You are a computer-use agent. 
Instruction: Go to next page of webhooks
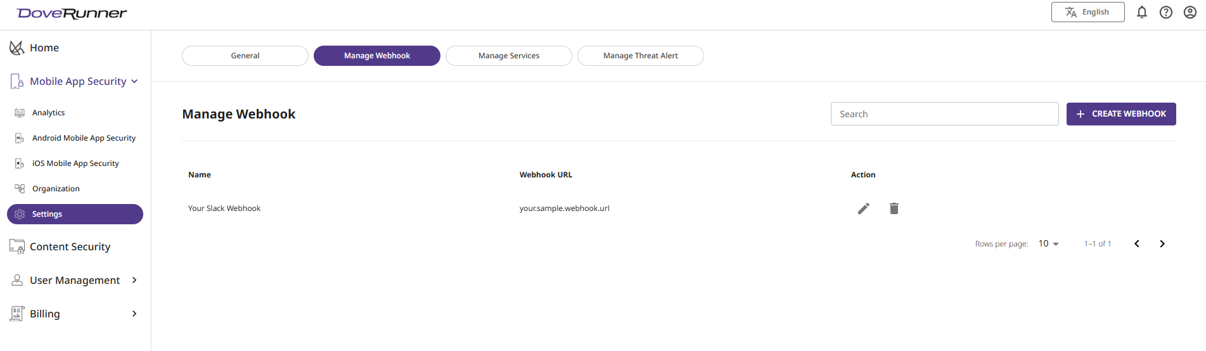(x=1162, y=244)
